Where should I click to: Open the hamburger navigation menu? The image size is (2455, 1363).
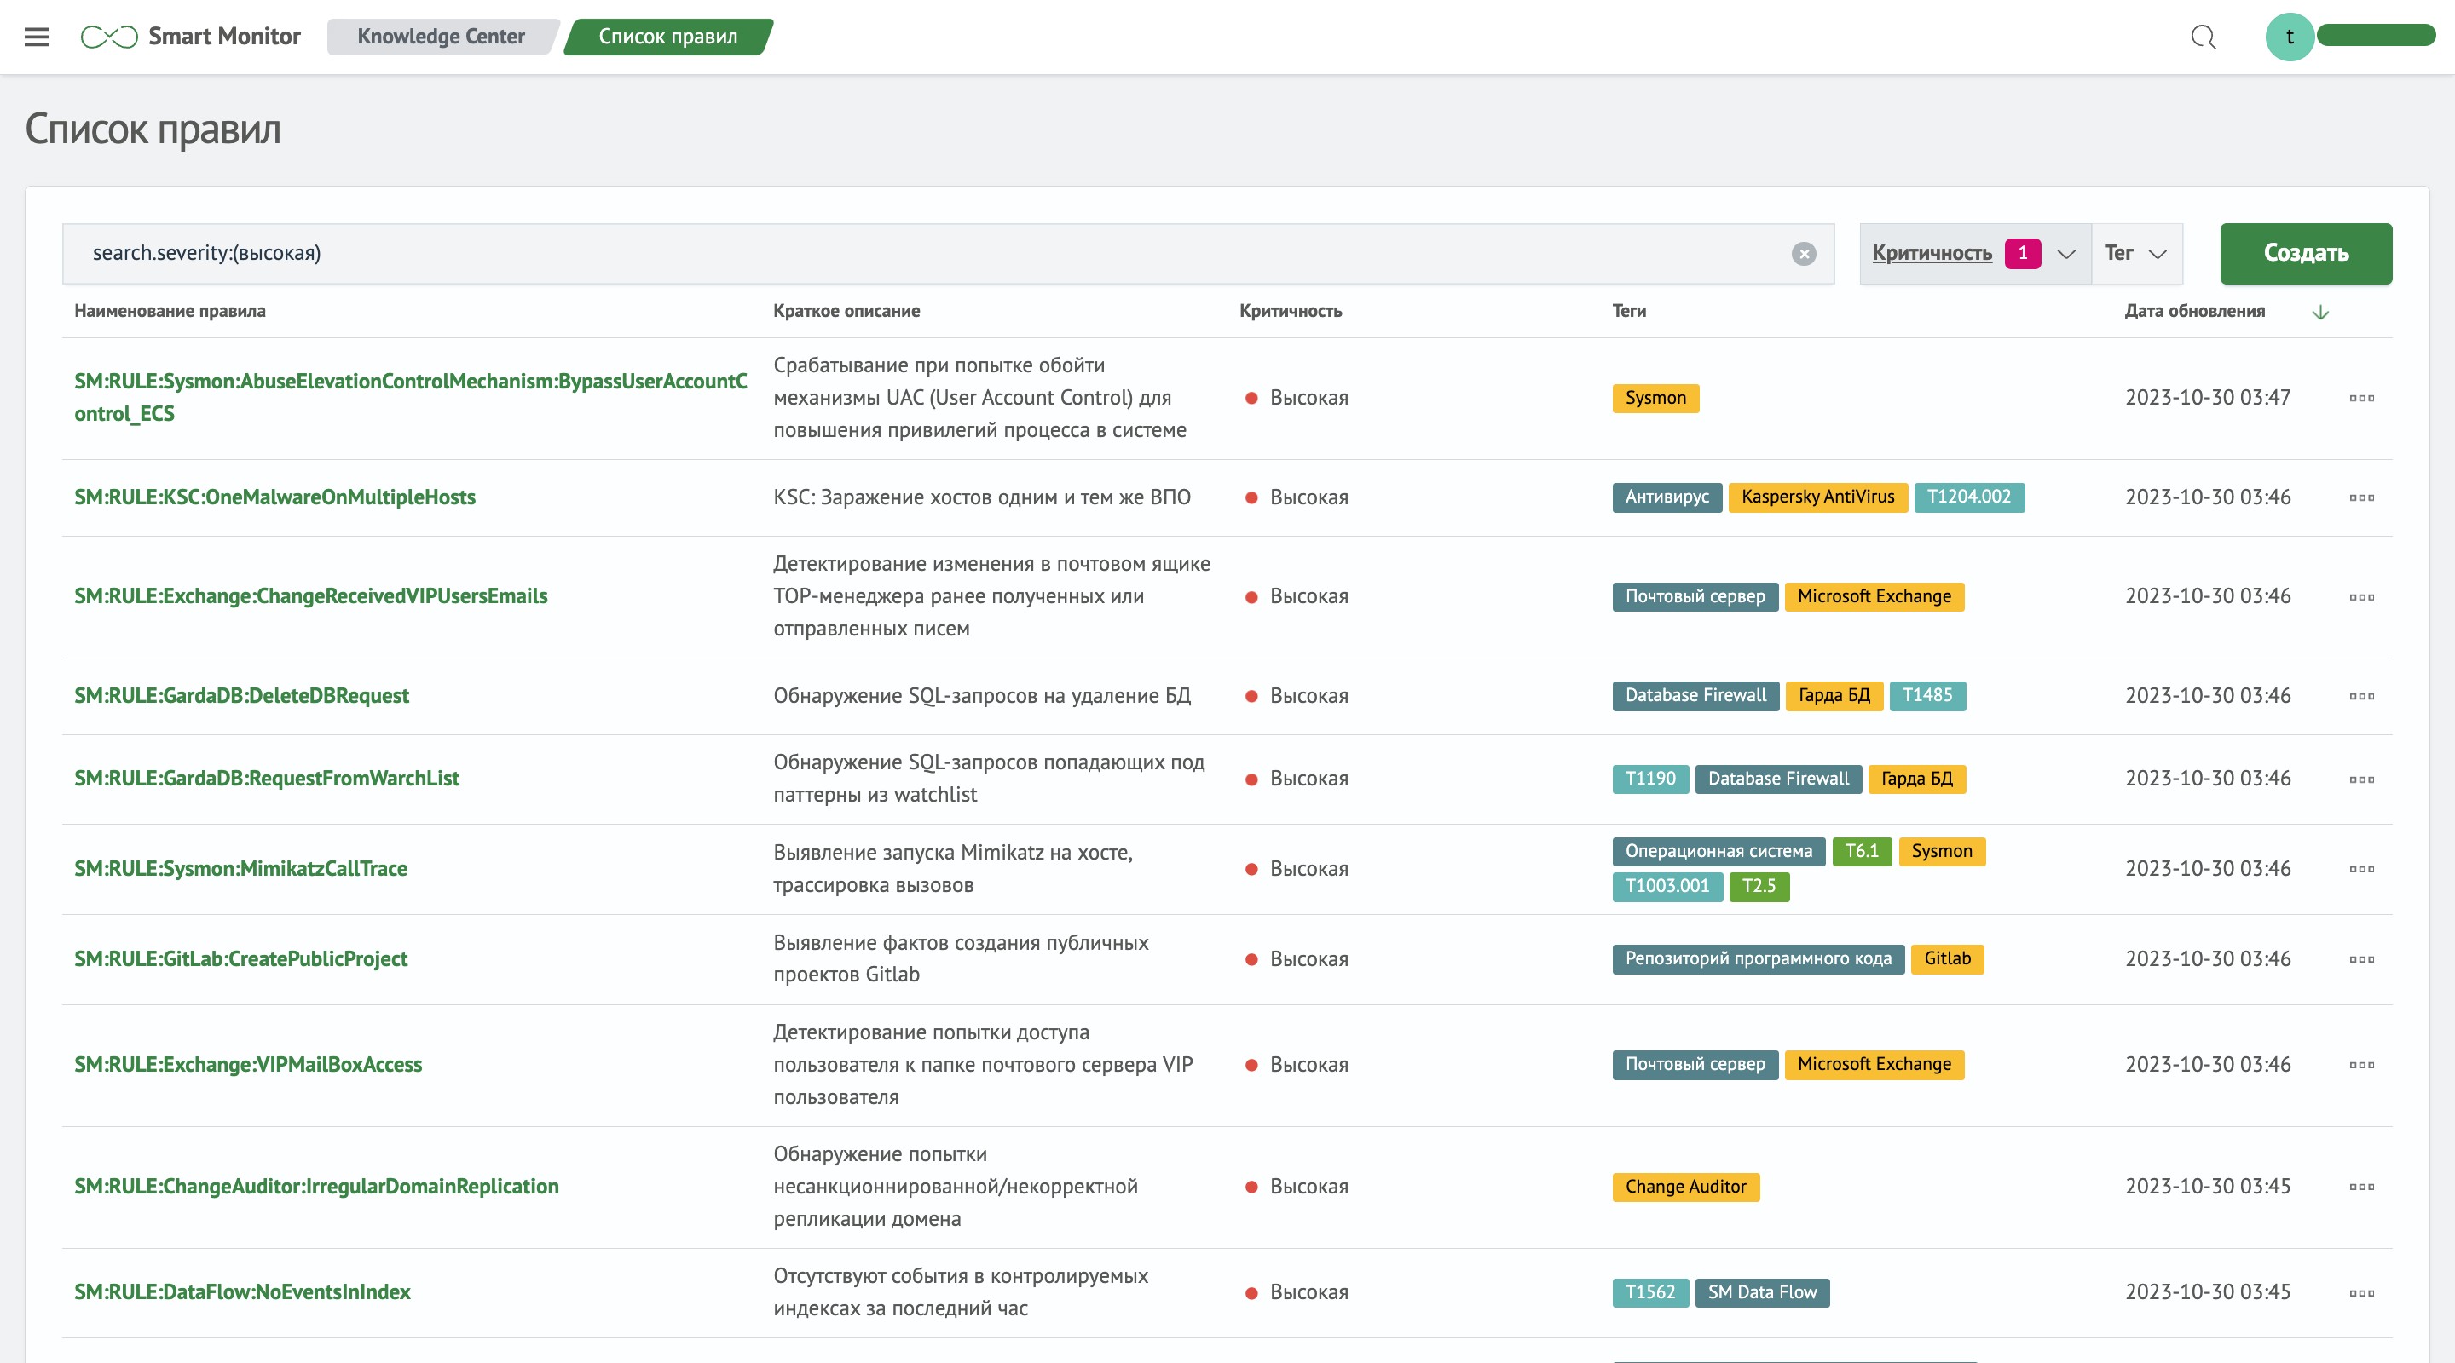(x=36, y=37)
